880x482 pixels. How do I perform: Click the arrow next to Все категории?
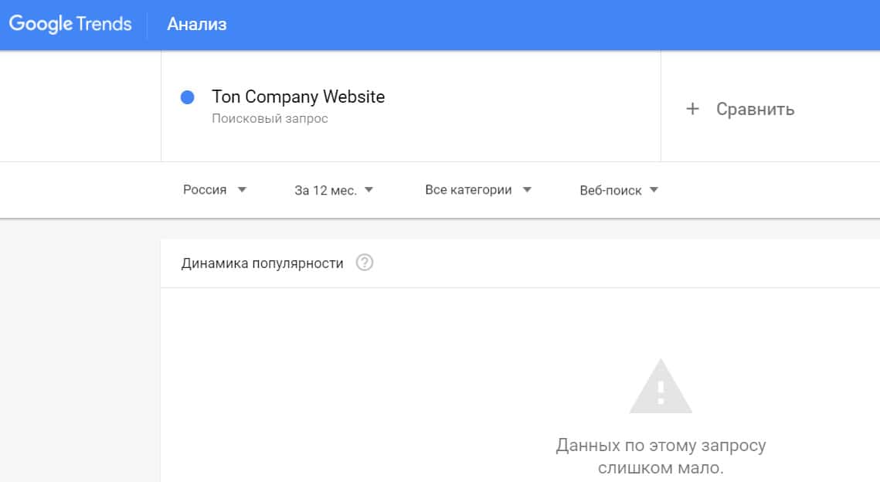pos(527,189)
